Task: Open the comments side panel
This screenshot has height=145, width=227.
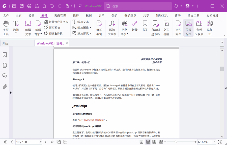Action: [x=5, y=76]
